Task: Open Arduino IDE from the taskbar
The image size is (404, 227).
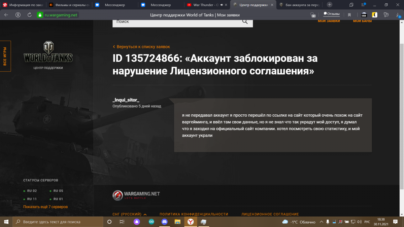Action: click(x=151, y=222)
